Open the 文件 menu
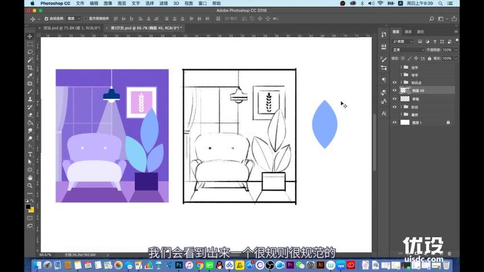484x272 pixels. 80,3
